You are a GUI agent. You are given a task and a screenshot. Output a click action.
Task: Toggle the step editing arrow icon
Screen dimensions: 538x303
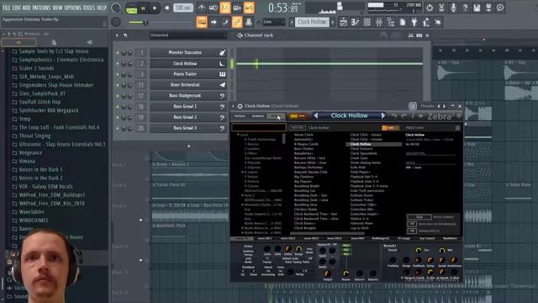[x=214, y=23]
